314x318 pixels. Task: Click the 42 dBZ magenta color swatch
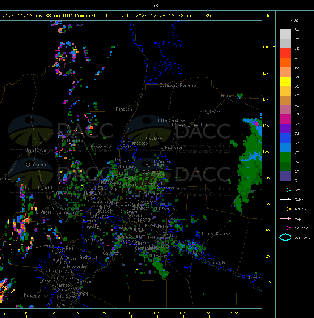[285, 119]
